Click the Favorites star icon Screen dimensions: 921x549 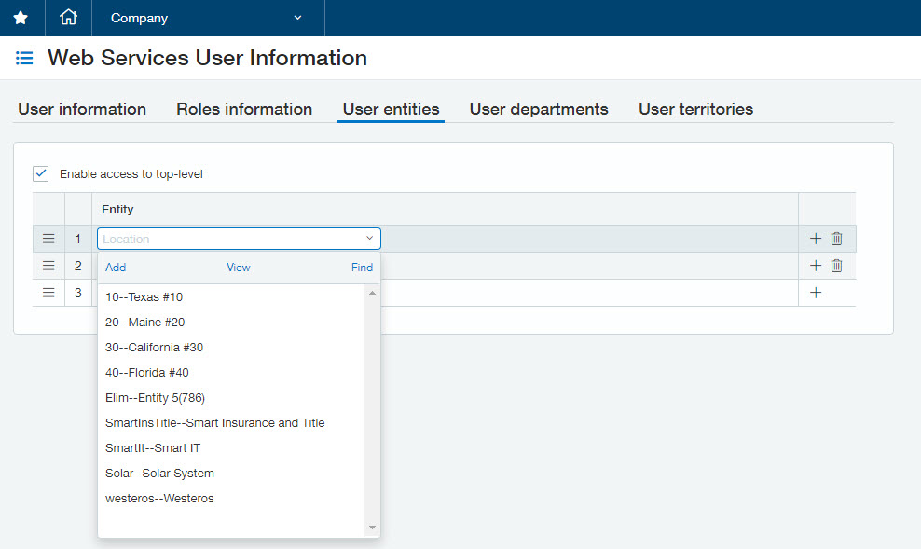[21, 18]
